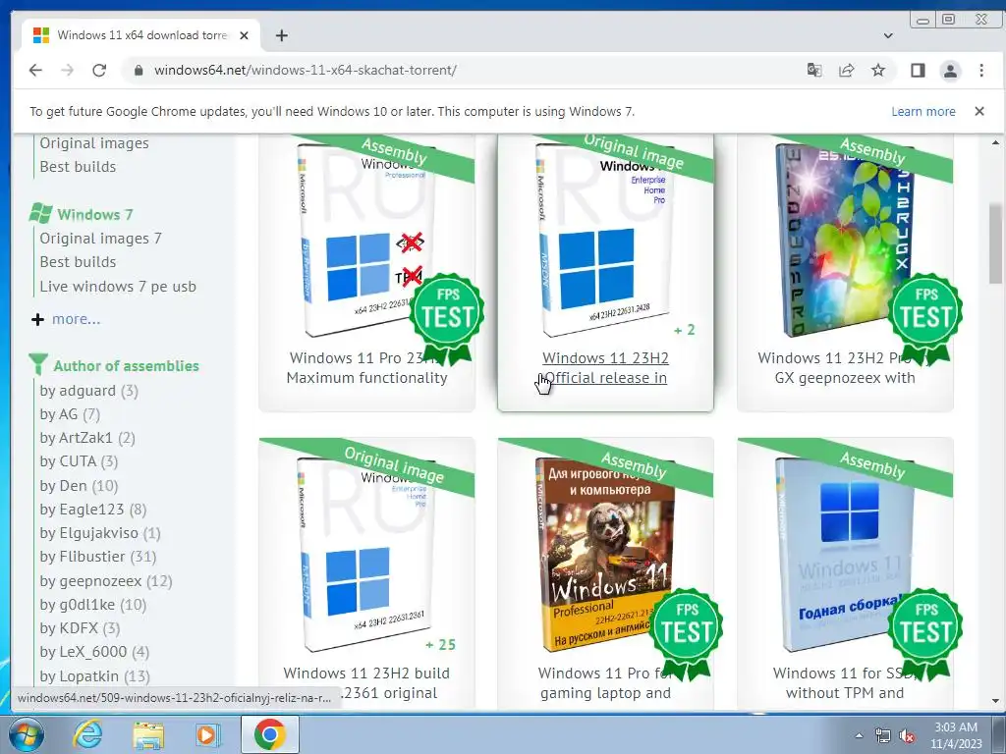This screenshot has height=754, width=1006.
Task: Click the scrollbar down arrow
Action: (x=995, y=701)
